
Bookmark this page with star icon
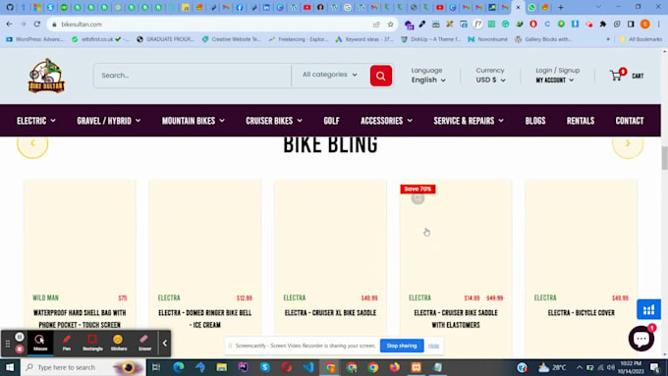point(390,25)
